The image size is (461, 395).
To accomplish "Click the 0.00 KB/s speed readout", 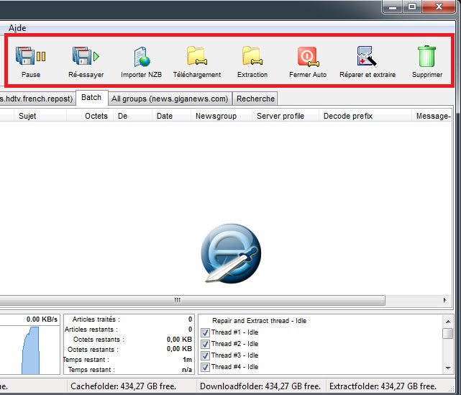I will pyautogui.click(x=42, y=319).
